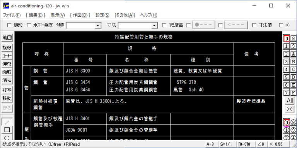Click the layer group 8 circle button
297x148 pixels.
(x=293, y=123)
